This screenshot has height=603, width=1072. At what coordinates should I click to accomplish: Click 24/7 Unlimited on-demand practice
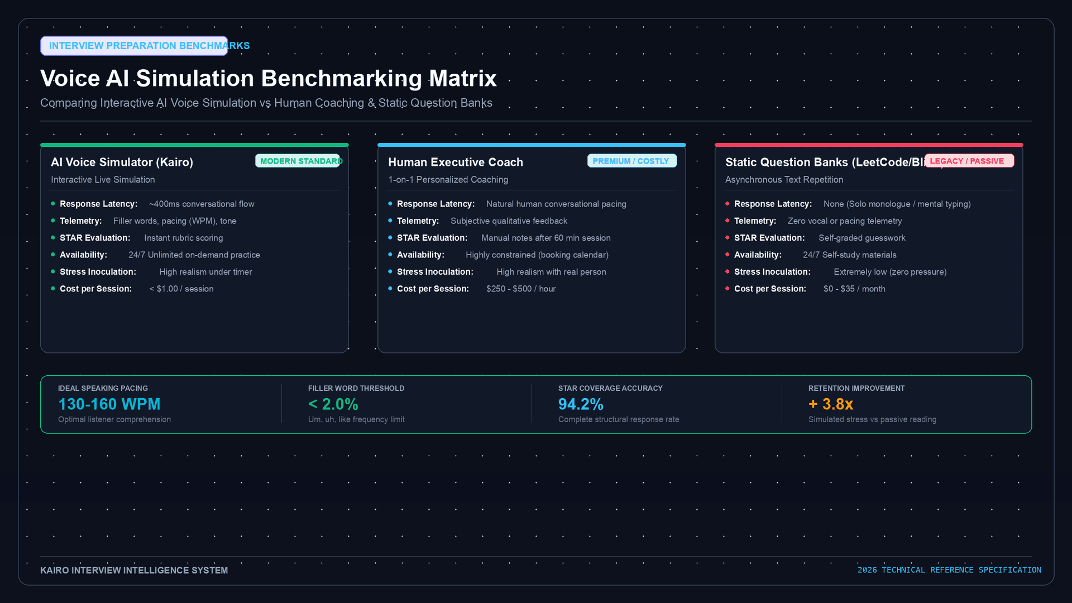pos(194,255)
